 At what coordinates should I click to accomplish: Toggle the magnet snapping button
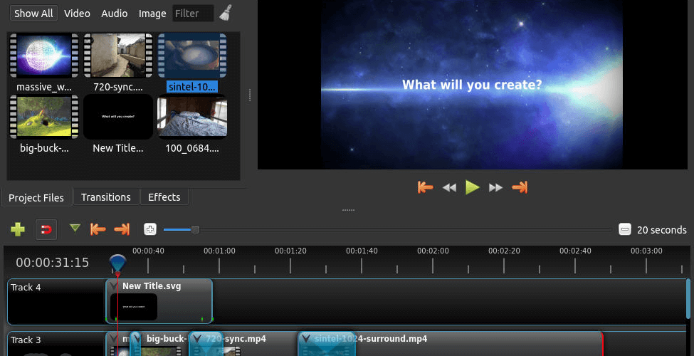pos(46,229)
